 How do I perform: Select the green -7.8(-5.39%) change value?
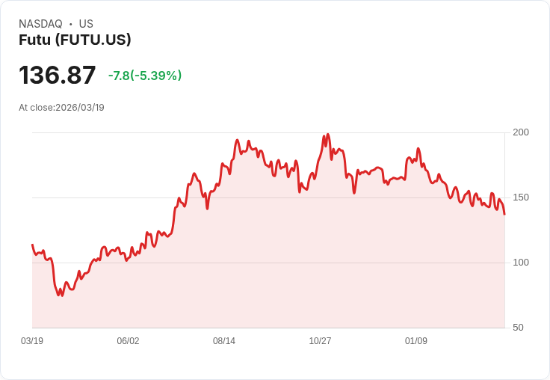pyautogui.click(x=145, y=76)
